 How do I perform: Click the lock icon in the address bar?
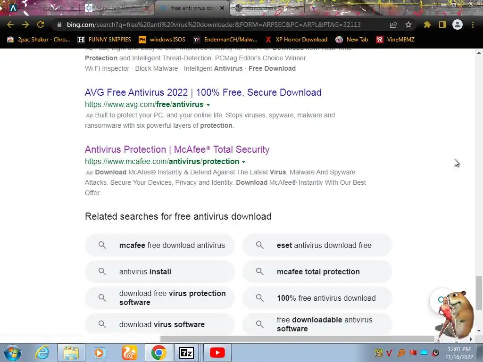(x=59, y=25)
